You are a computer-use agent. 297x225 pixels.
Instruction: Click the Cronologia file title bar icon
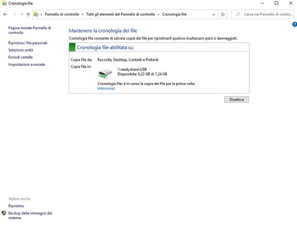click(4, 3)
